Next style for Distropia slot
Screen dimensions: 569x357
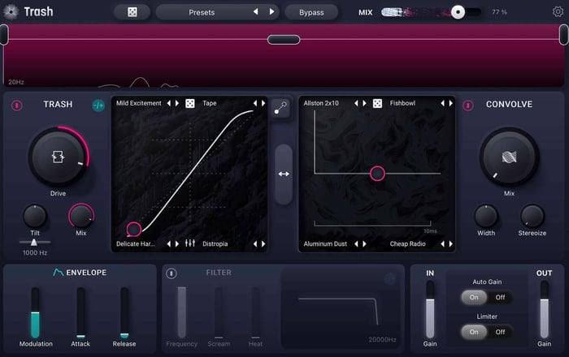pos(263,243)
